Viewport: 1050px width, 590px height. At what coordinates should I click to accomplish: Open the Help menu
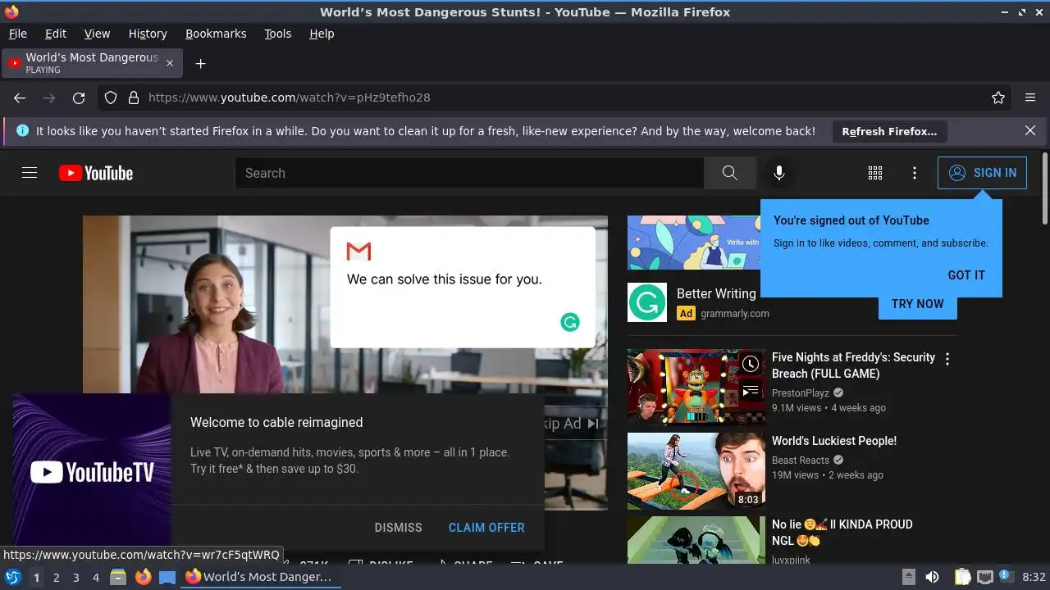tap(322, 34)
